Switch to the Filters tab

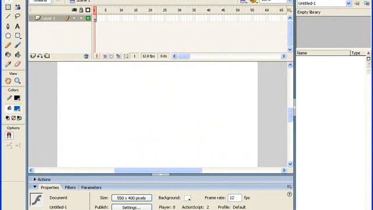tap(70, 187)
